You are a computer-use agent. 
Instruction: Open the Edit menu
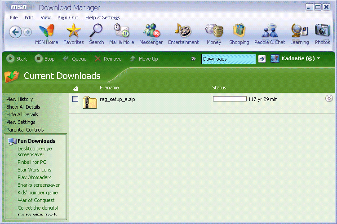[x=29, y=18]
